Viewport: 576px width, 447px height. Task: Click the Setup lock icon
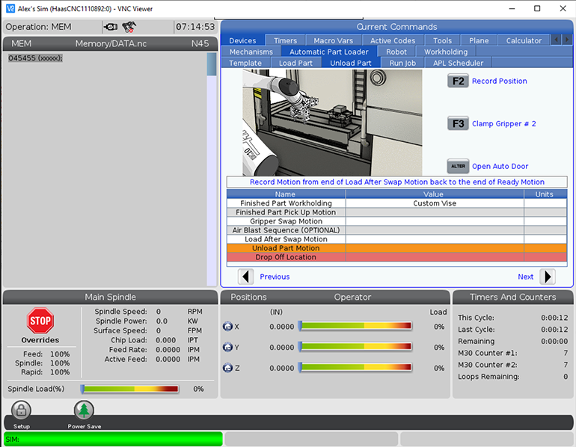22,410
